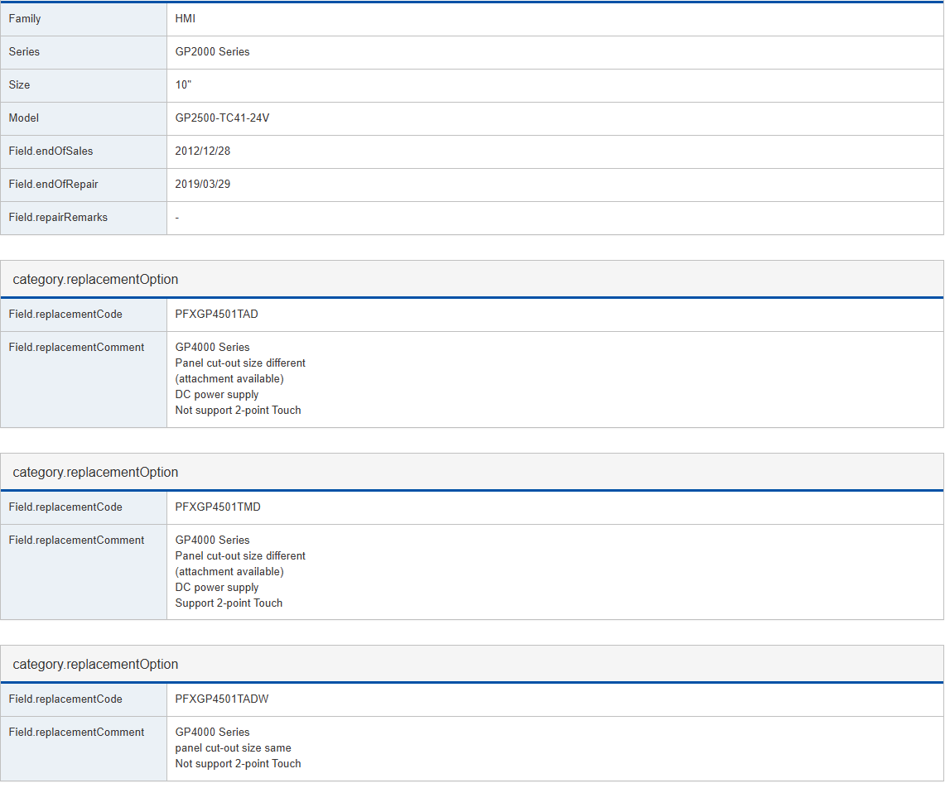Select Field.replacementCode label beside PFXGP4501TAD
This screenshot has height=788, width=945.
65,315
